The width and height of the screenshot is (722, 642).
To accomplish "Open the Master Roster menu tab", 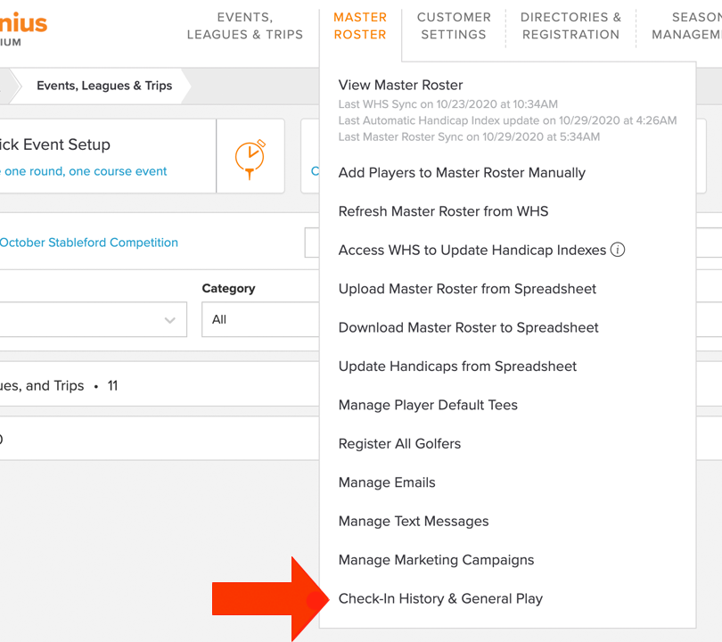I will tap(360, 26).
